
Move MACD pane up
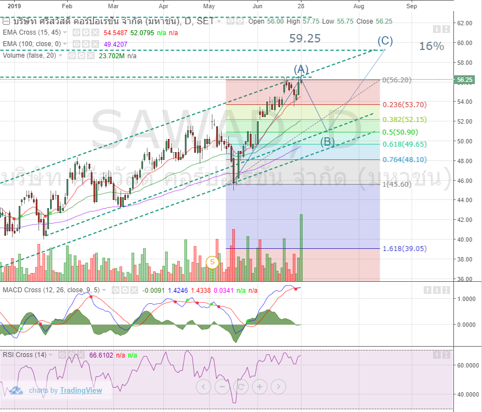point(428,290)
